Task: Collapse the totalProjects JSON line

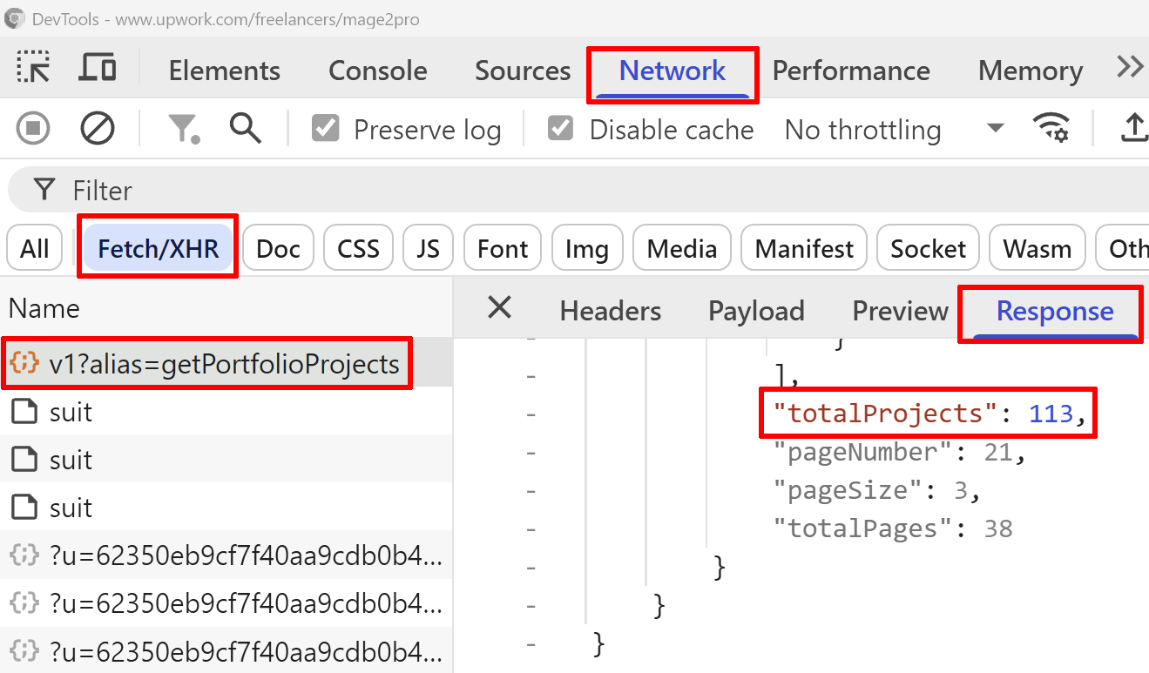Action: (531, 415)
